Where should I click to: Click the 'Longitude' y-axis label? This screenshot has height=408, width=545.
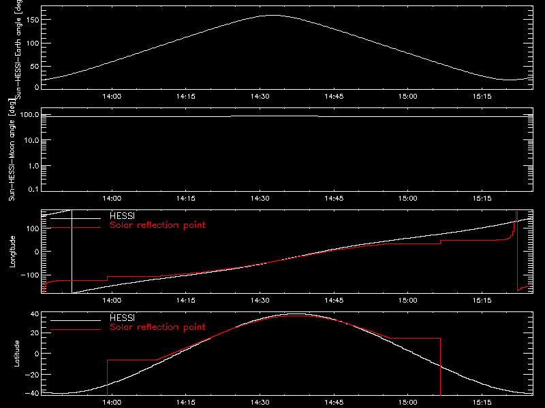(12, 252)
